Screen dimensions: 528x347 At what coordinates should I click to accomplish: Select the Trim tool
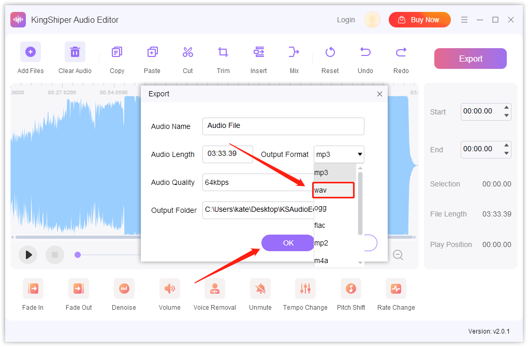[x=223, y=52]
